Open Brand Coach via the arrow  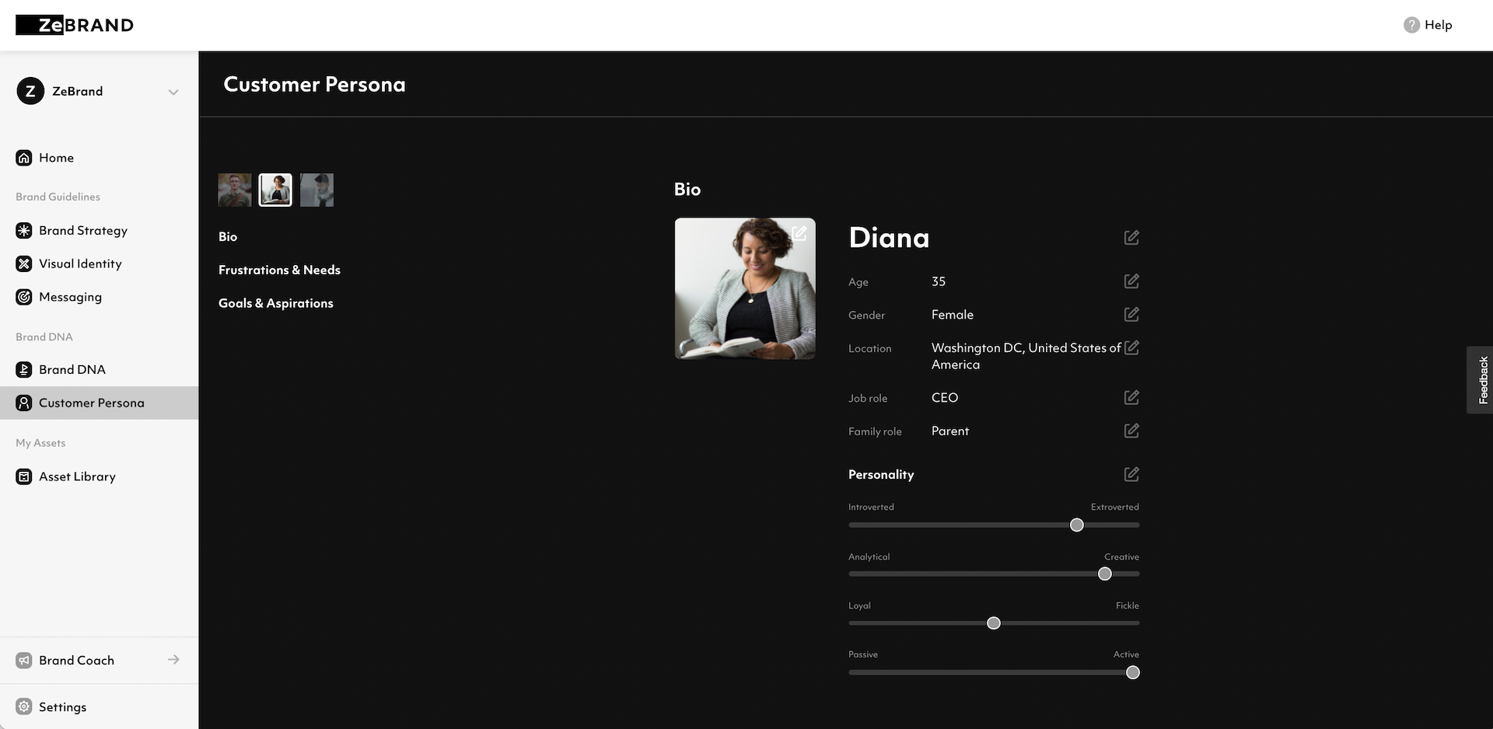point(173,660)
